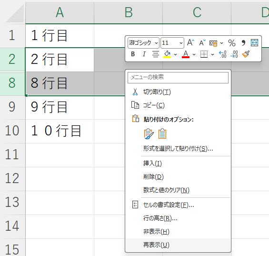Image resolution: width=269 pixels, height=256 pixels.
Task: Choose 挿入(I) from context menu
Action: point(178,163)
